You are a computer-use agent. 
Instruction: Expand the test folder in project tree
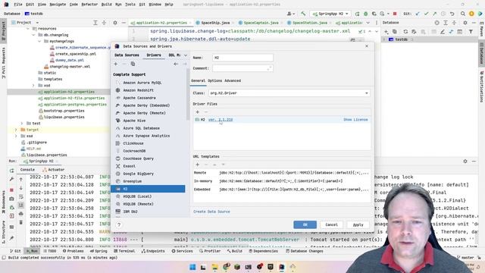pos(22,124)
